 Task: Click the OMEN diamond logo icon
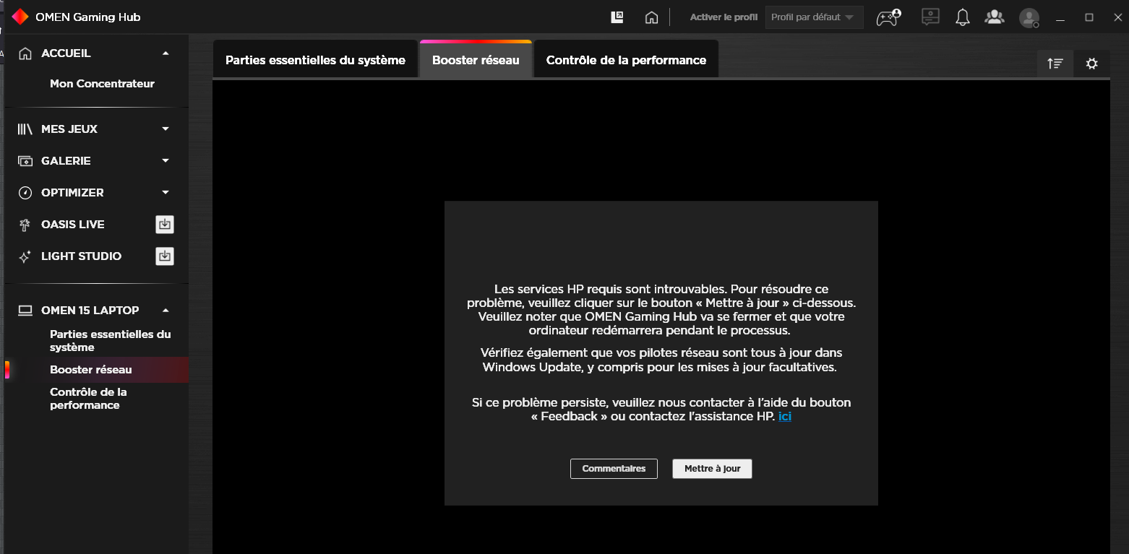tap(20, 17)
